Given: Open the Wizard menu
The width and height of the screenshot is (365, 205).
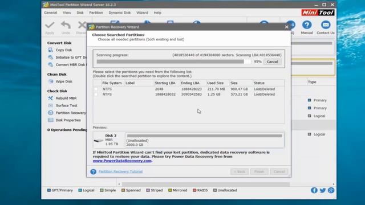Looking at the screenshot, I should click(x=142, y=13).
